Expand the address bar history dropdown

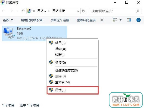tap(78, 11)
